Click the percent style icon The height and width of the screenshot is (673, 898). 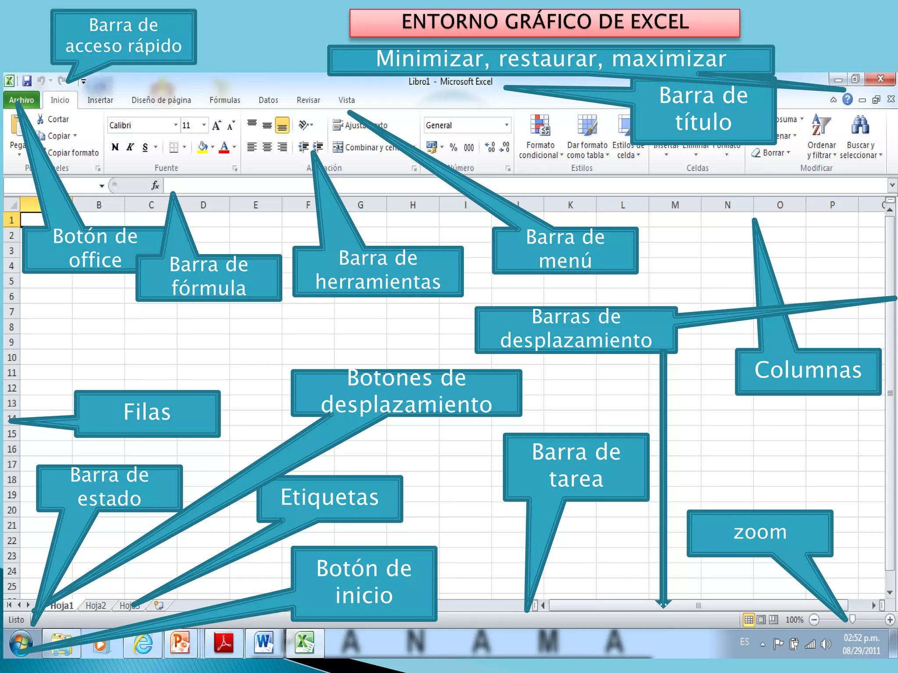(453, 148)
